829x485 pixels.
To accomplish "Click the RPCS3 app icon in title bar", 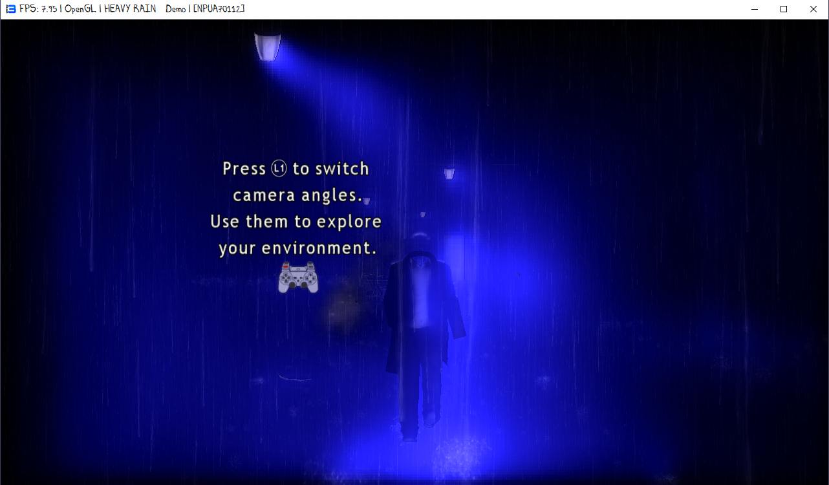I will pos(10,9).
